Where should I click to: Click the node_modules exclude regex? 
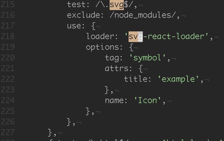click(x=143, y=15)
